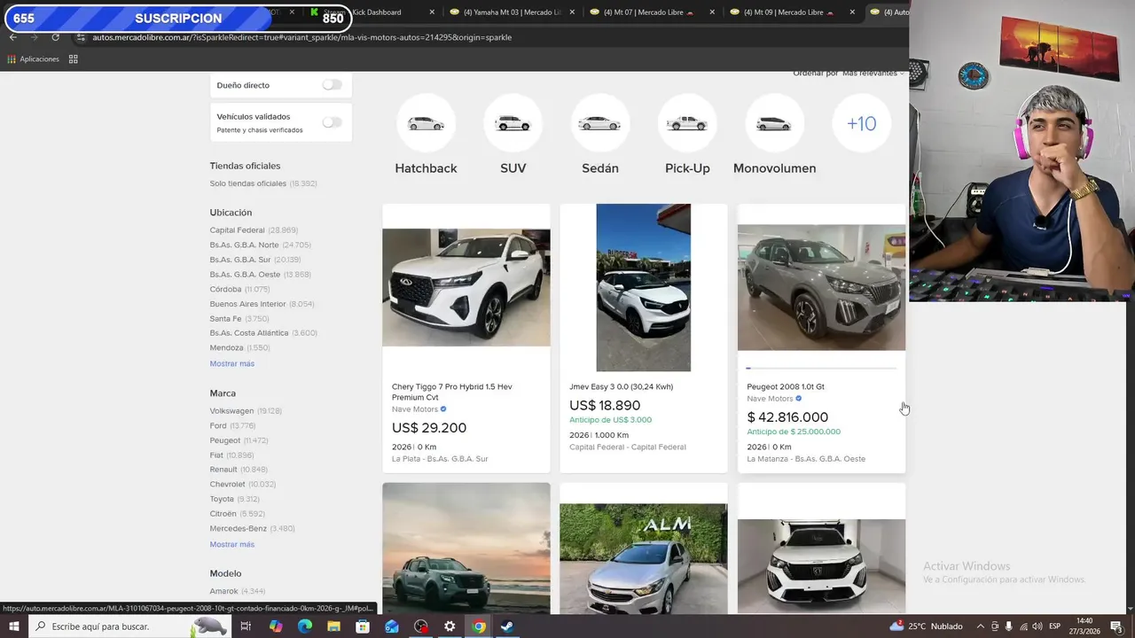
Task: Select the SUV body type icon
Action: [513, 123]
